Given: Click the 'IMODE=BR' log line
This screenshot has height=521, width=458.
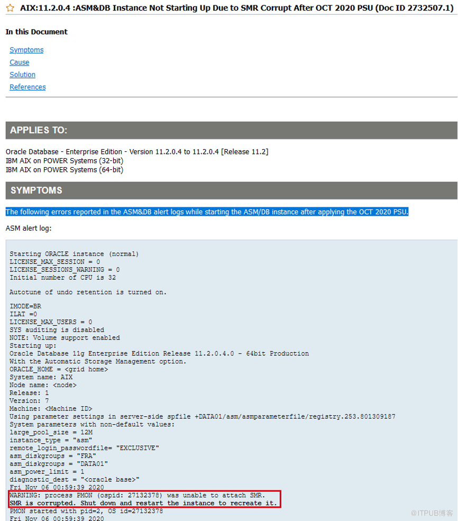Looking at the screenshot, I should tap(25, 306).
